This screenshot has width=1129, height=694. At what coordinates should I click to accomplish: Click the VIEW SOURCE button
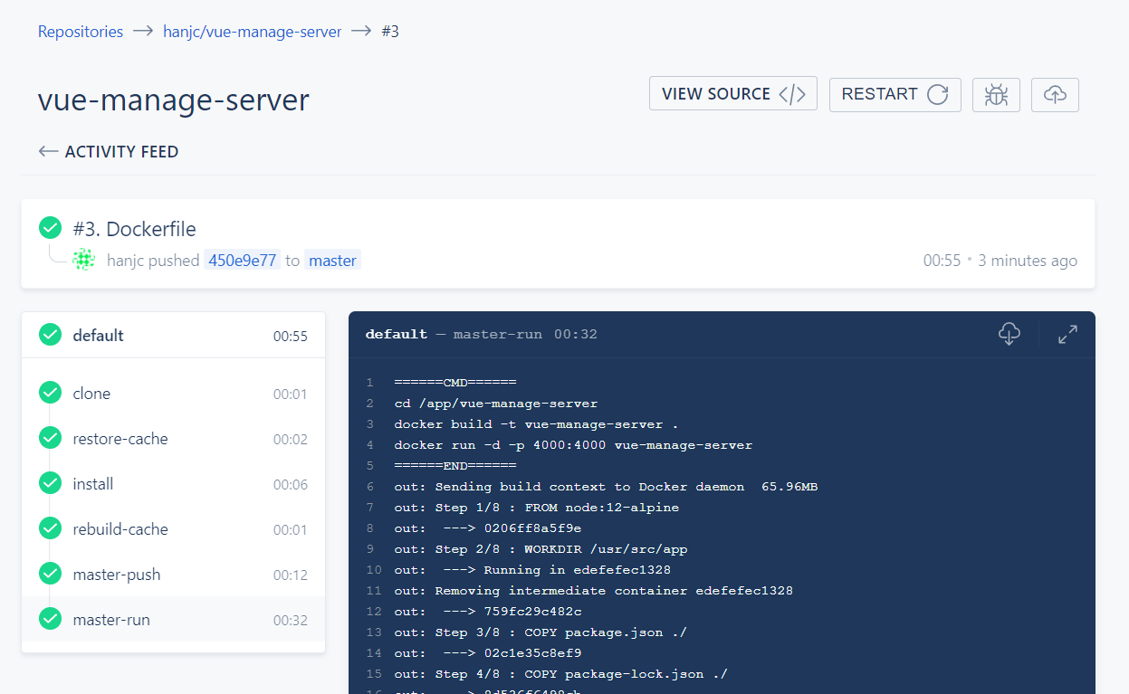[x=733, y=94]
